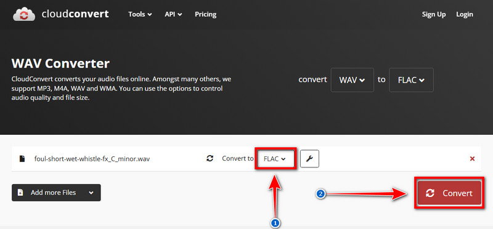Go to the Pricing page

[206, 14]
